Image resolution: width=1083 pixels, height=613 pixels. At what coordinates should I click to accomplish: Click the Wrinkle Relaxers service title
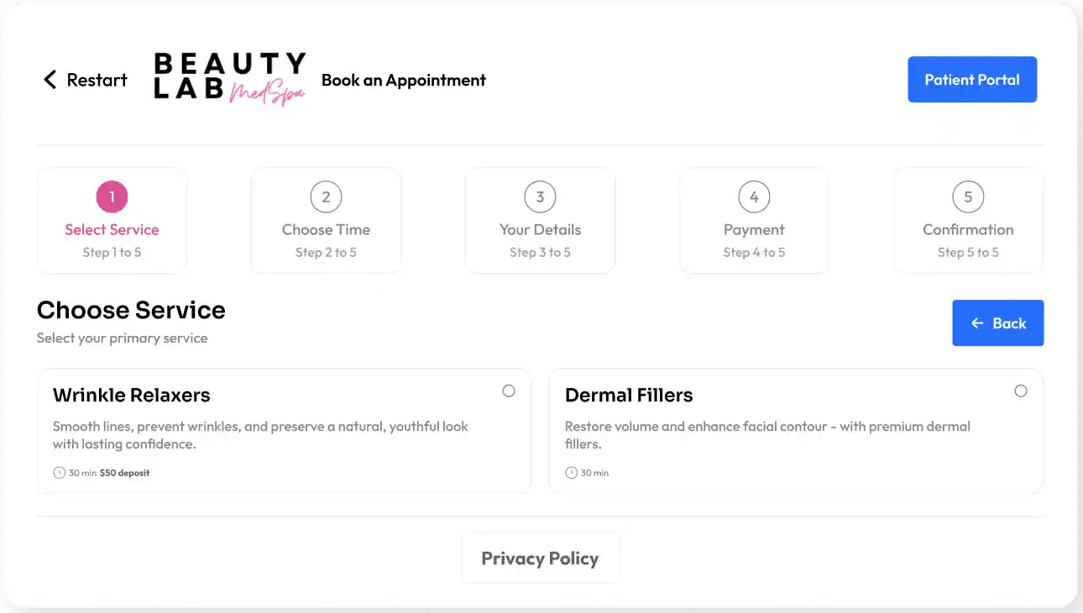coord(132,396)
